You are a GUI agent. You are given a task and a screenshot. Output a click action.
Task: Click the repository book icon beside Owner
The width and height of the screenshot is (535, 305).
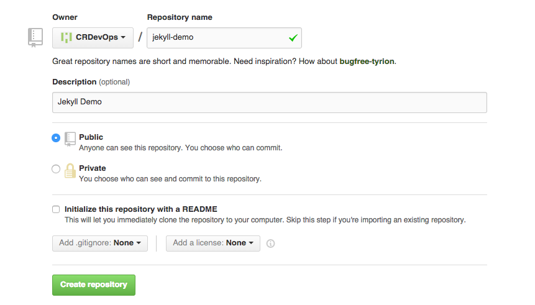35,37
